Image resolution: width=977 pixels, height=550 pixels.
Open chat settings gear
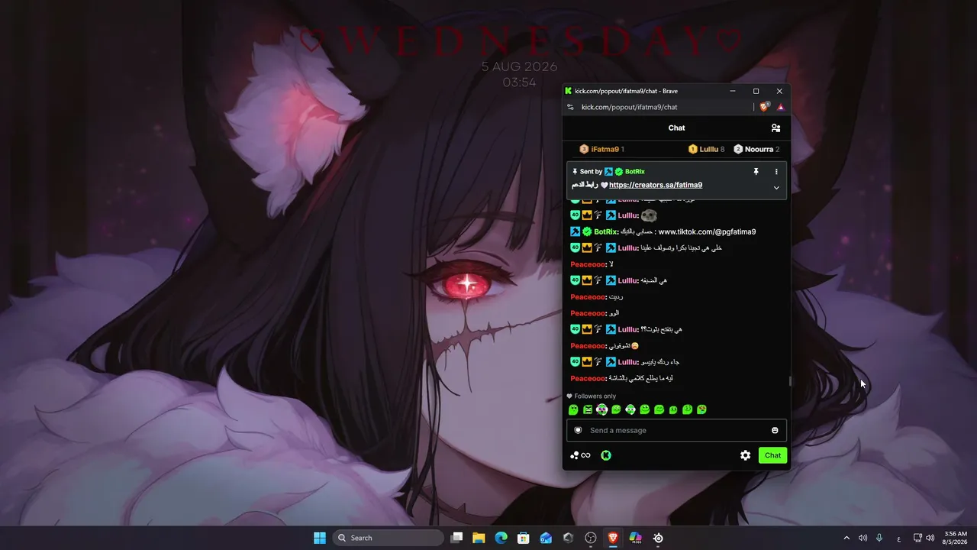pos(745,455)
